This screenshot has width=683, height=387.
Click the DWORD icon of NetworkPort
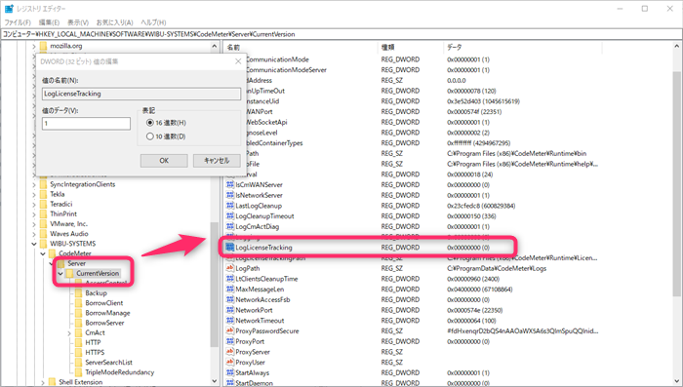(230, 310)
